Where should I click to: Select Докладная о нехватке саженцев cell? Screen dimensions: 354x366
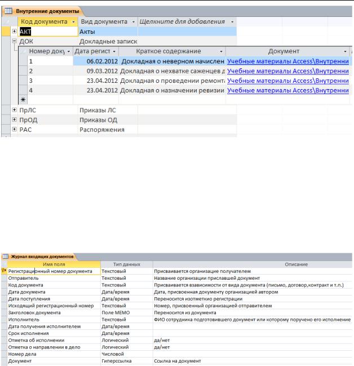point(172,71)
